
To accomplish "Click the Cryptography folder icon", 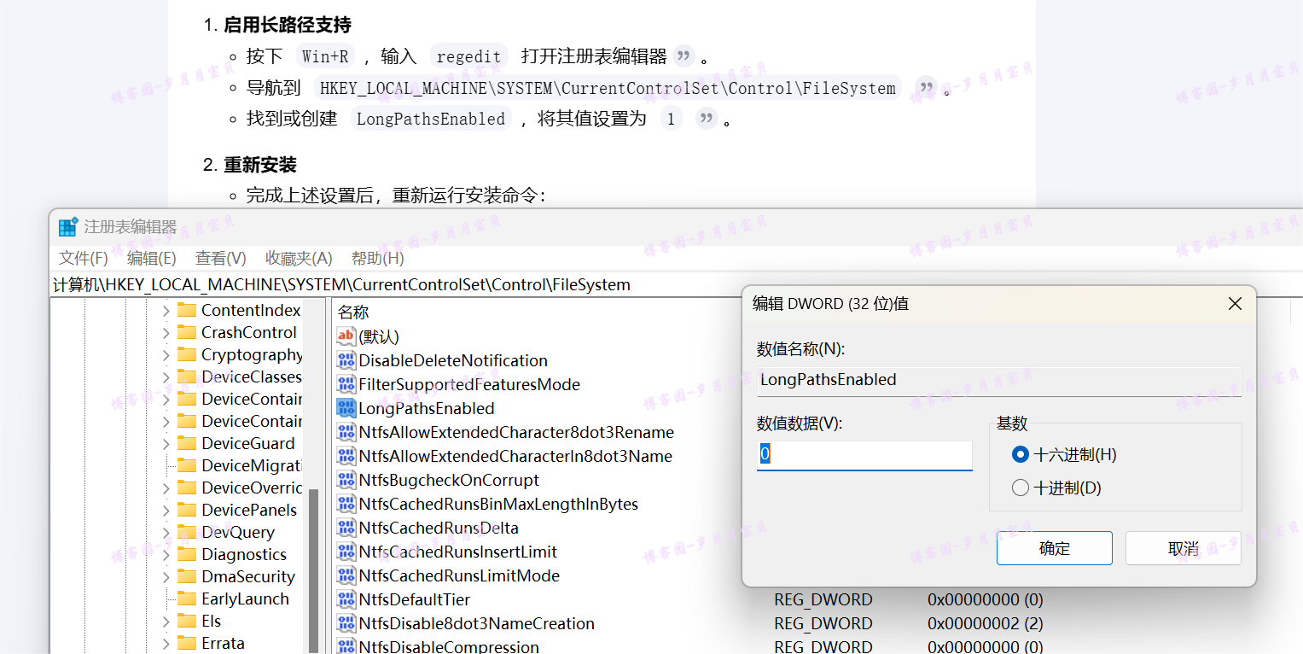I will tap(187, 354).
